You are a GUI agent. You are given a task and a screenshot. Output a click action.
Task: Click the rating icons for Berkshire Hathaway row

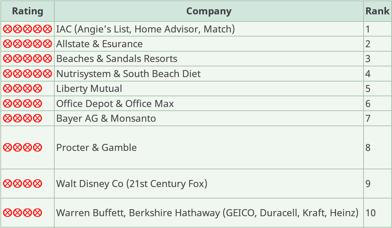click(23, 213)
